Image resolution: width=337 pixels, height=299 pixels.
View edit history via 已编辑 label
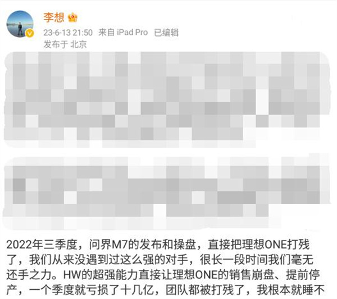tap(166, 33)
